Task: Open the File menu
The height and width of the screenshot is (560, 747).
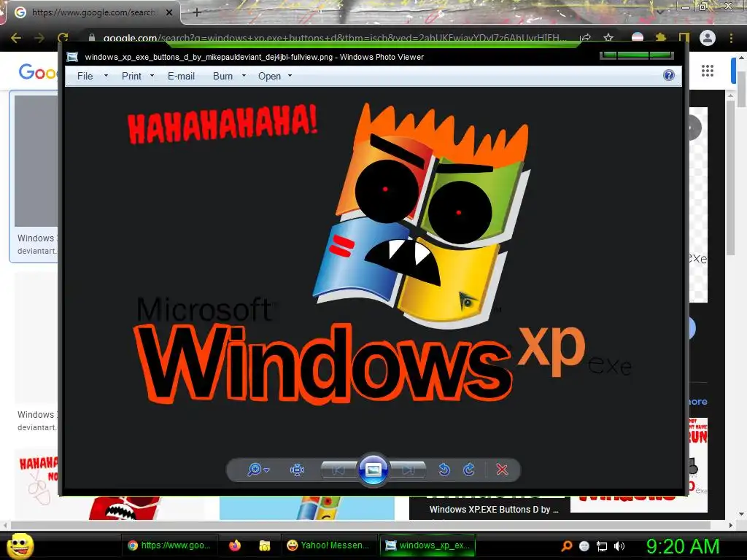Action: (x=85, y=76)
